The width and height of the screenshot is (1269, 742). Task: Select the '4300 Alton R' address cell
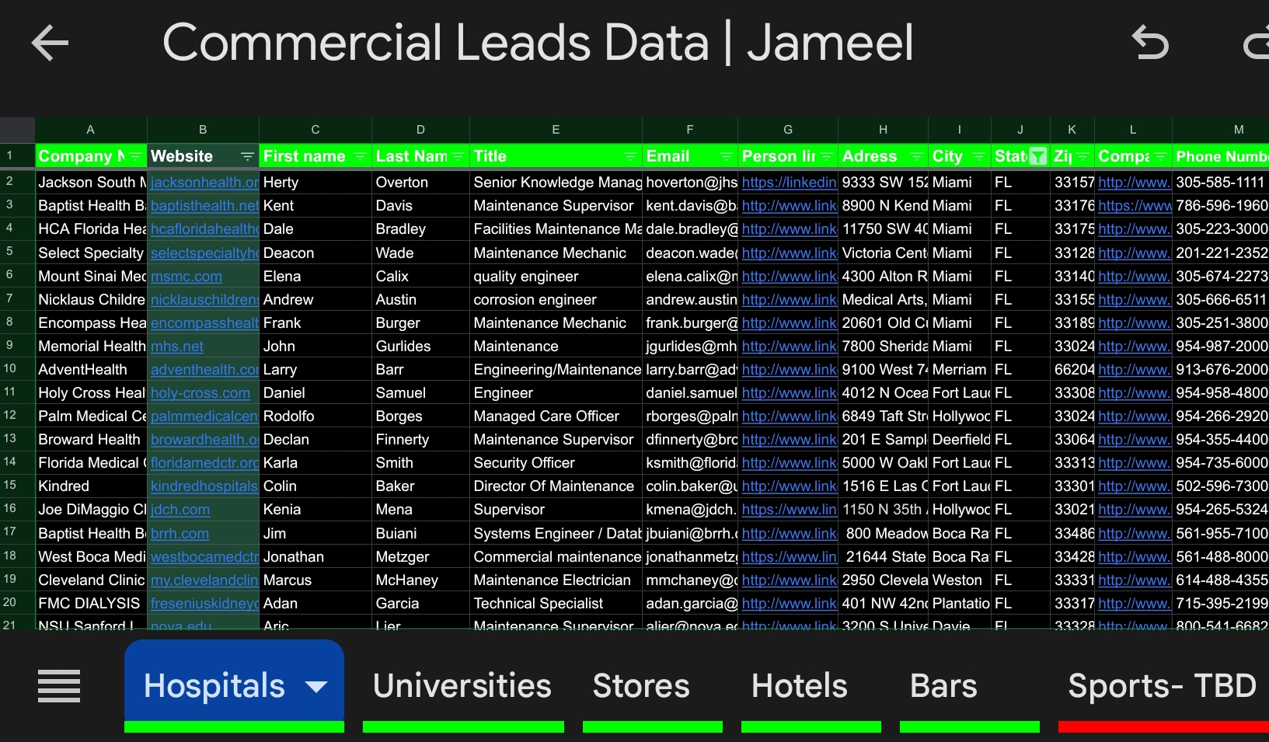[x=884, y=276]
